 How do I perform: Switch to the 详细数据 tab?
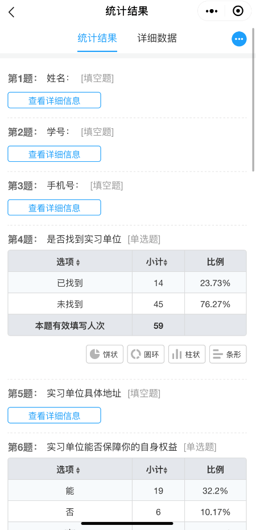click(x=157, y=38)
